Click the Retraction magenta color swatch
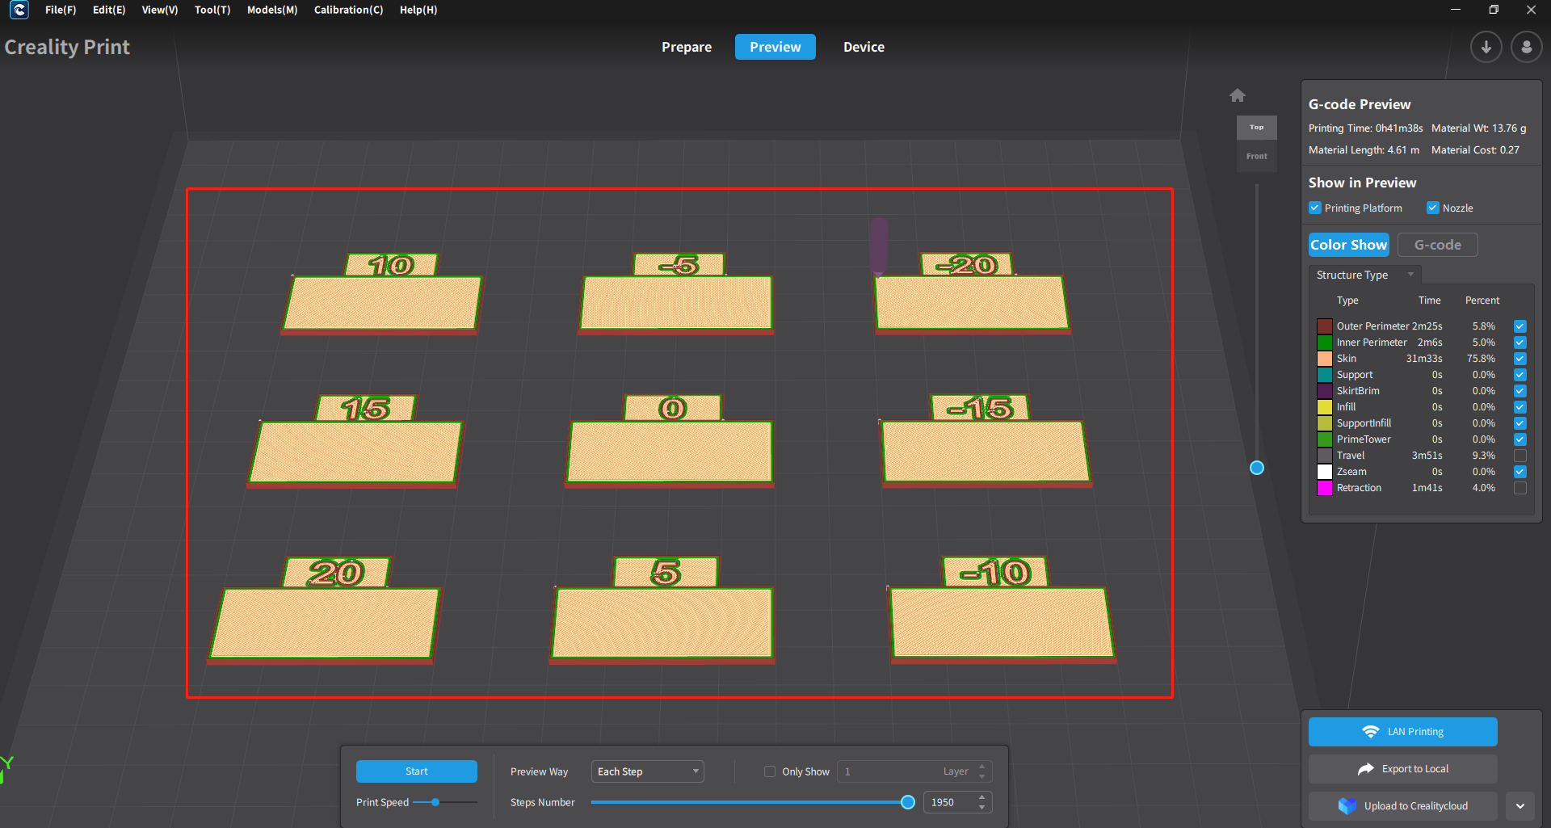The height and width of the screenshot is (828, 1551). tap(1325, 488)
